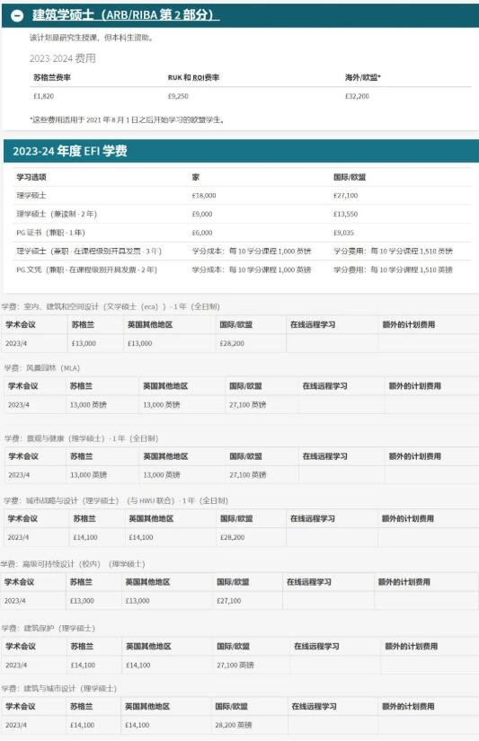Click the RUK 和 ROI费率 column header

(x=193, y=77)
